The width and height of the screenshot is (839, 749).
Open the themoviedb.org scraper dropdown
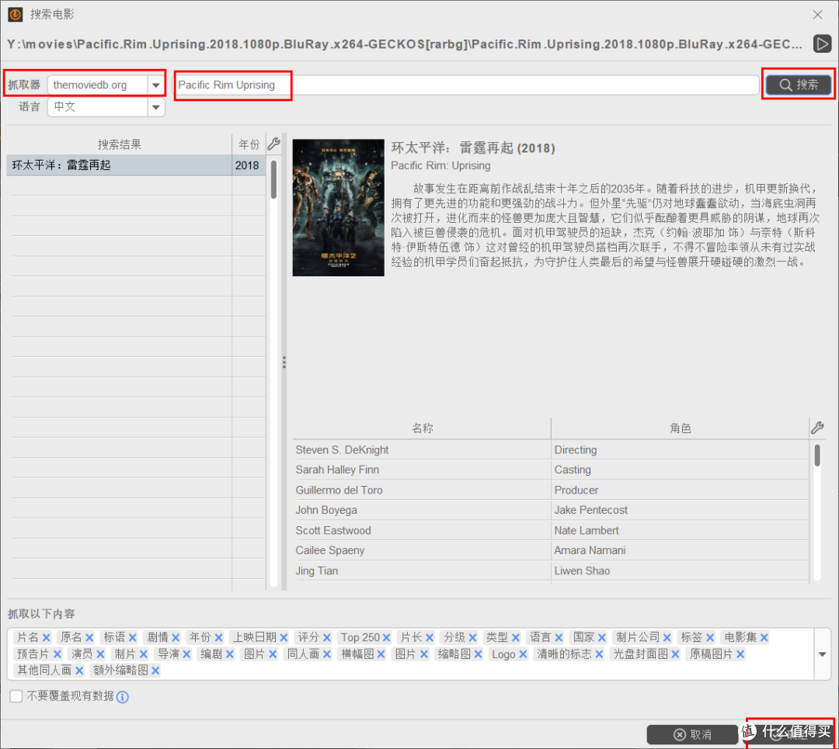(156, 85)
